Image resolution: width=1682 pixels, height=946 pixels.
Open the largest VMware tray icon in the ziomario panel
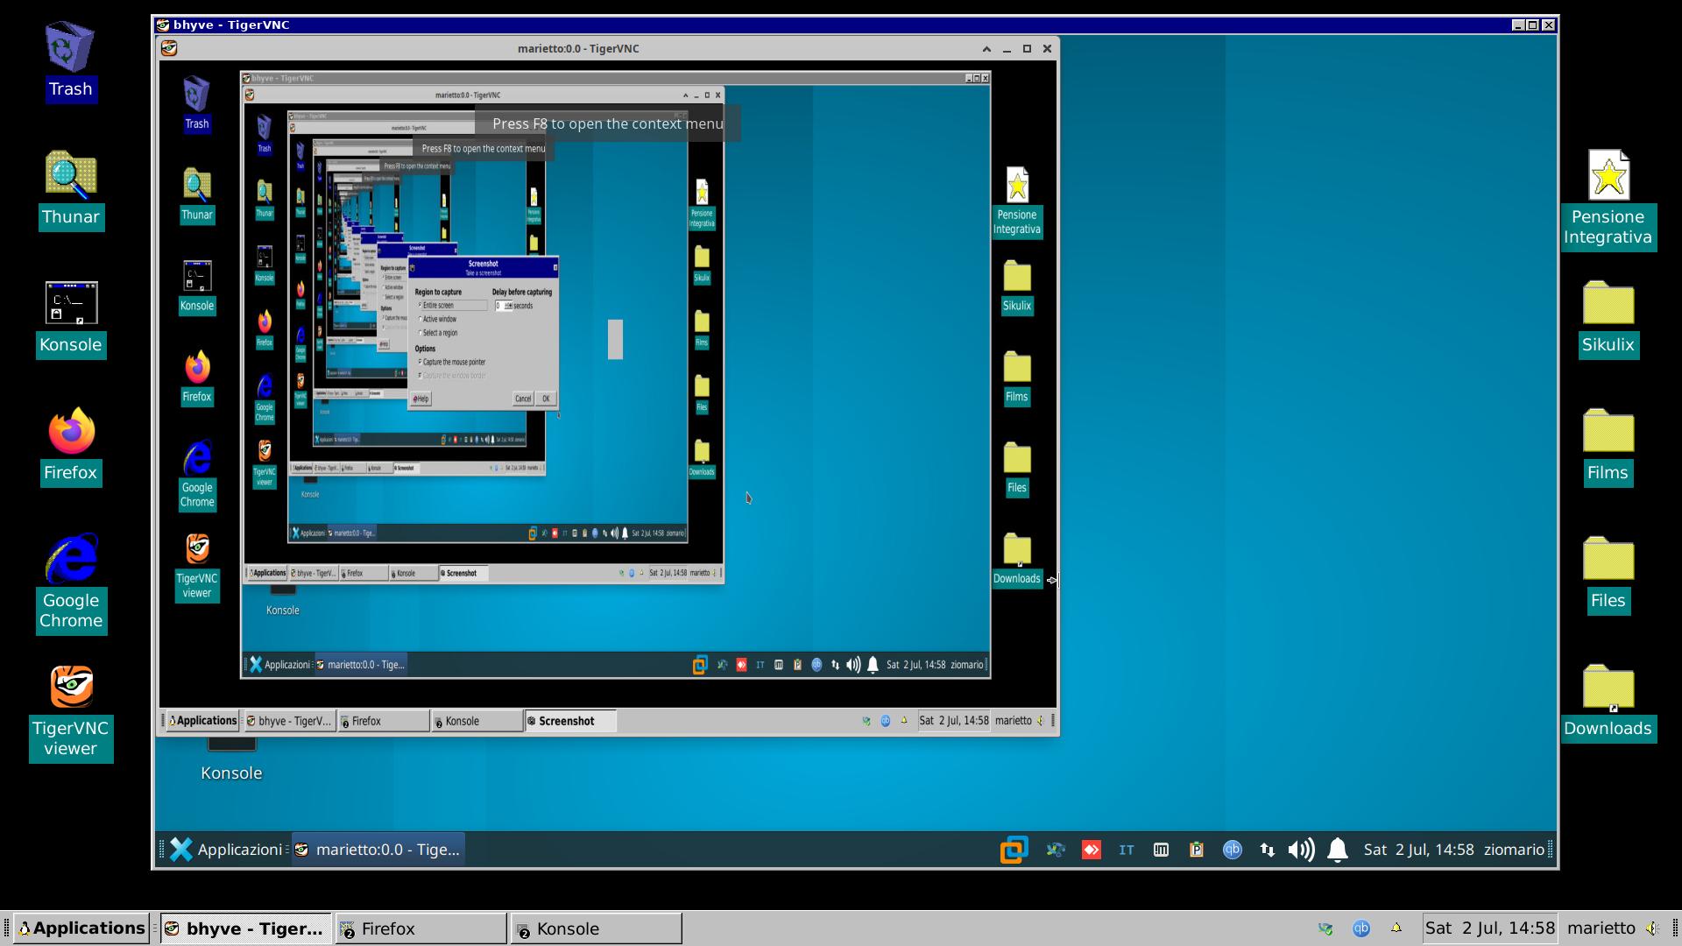[1014, 850]
